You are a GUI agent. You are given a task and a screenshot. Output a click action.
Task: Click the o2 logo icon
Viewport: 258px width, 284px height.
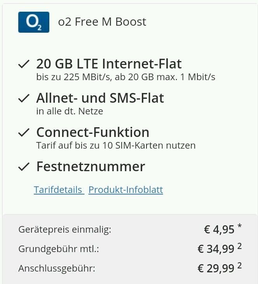coord(34,22)
